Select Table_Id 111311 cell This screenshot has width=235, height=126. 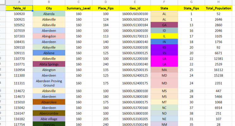coord(19,83)
